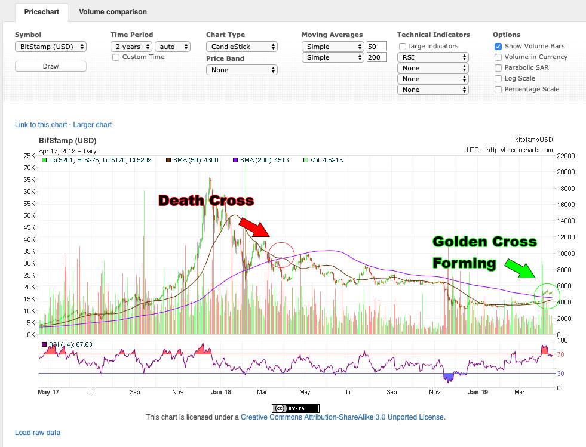Click the 22000 price axis label
586x447 pixels.
[566, 156]
